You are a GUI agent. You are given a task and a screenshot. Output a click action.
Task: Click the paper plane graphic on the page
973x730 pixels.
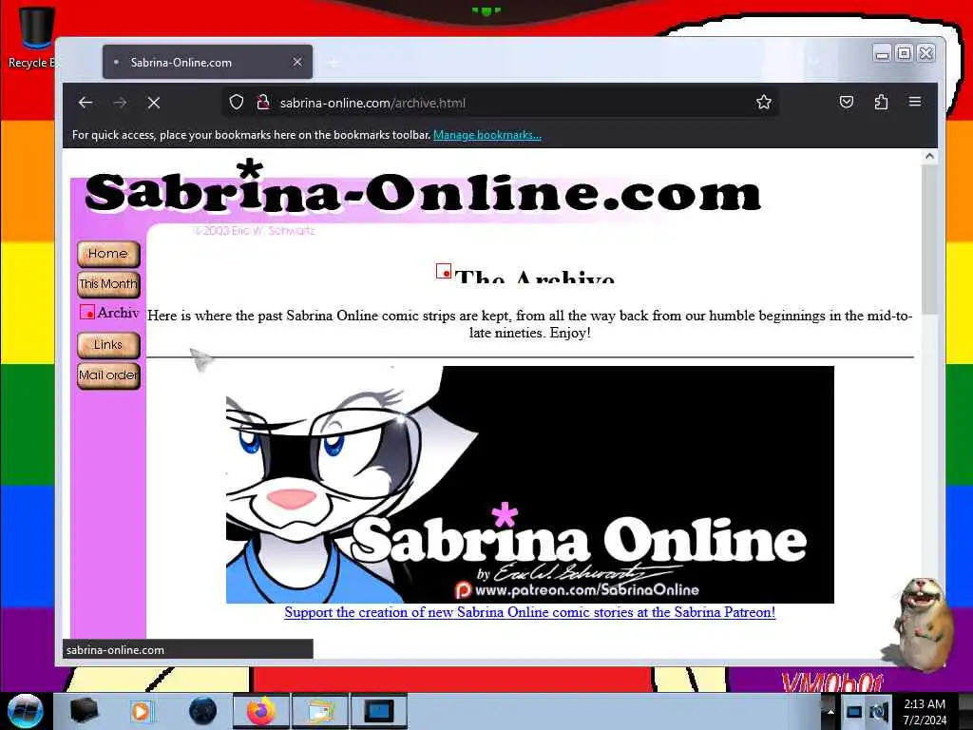(x=201, y=358)
